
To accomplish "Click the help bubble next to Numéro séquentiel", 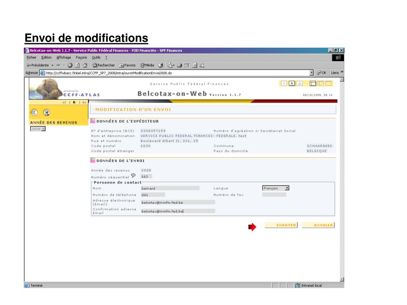I will [133, 176].
